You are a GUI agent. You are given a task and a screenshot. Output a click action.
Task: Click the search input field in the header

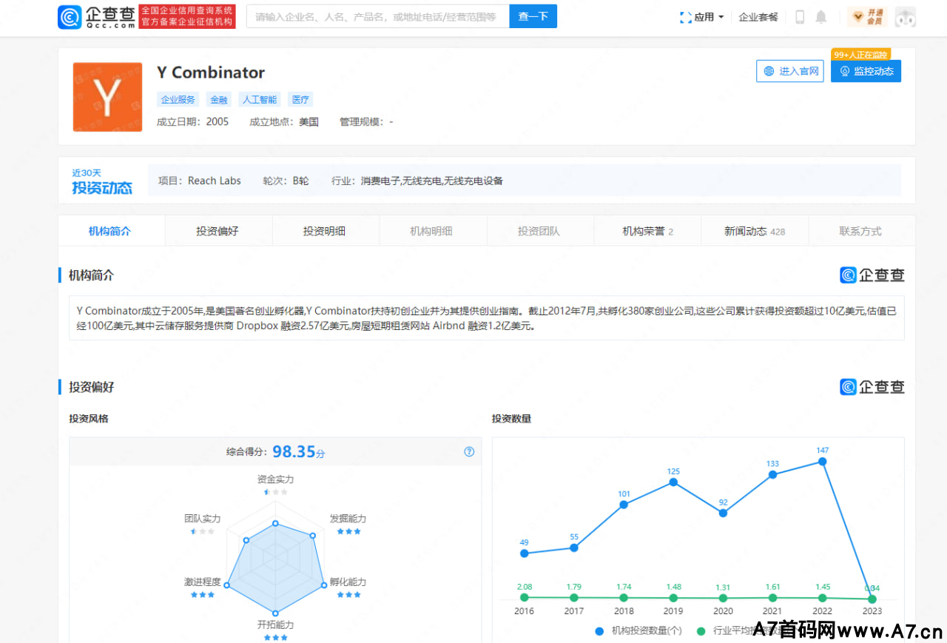[x=377, y=16]
